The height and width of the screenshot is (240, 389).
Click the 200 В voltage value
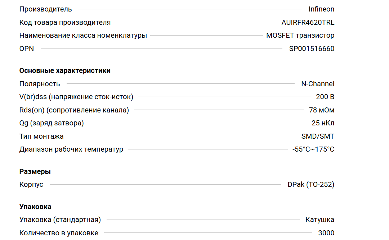(x=325, y=97)
